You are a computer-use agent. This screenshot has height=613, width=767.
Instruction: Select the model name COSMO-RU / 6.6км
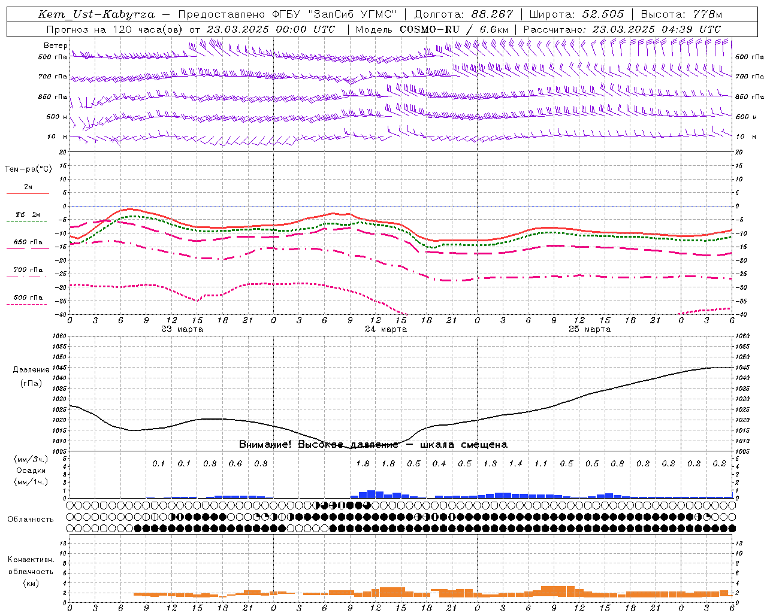point(454,29)
